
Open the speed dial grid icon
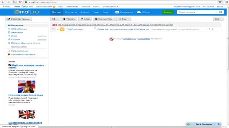point(20,2)
